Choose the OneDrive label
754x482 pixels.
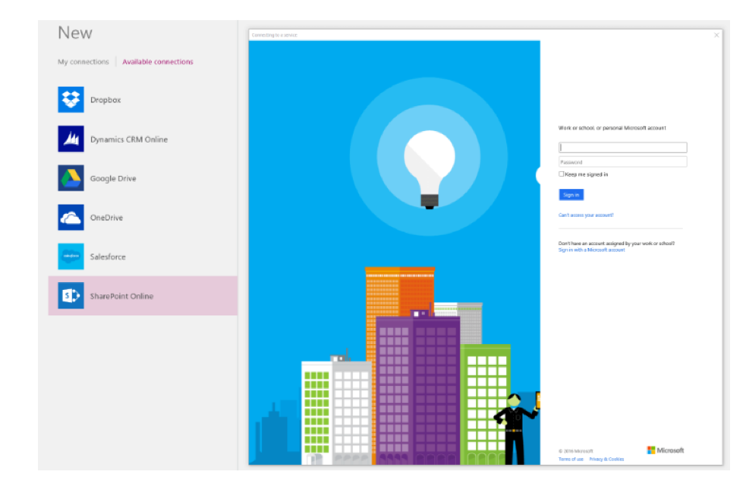coord(106,218)
